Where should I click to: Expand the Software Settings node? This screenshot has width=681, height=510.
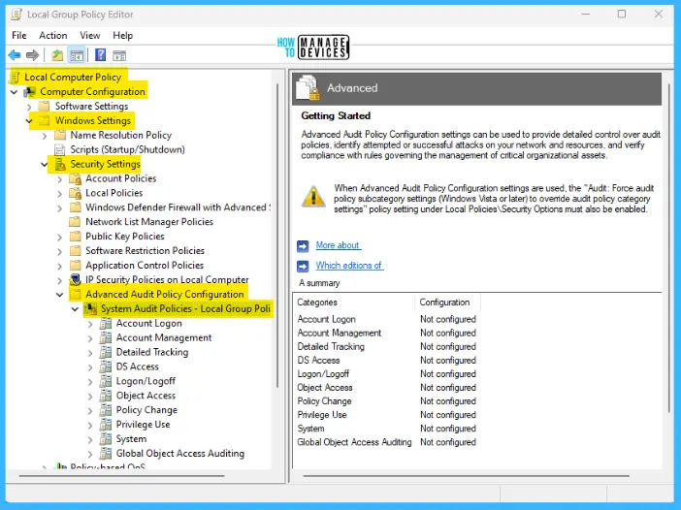click(29, 107)
